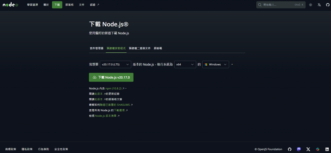The image size is (331, 153).
Task: Open the 關於 nav item
Action: tap(46, 5)
